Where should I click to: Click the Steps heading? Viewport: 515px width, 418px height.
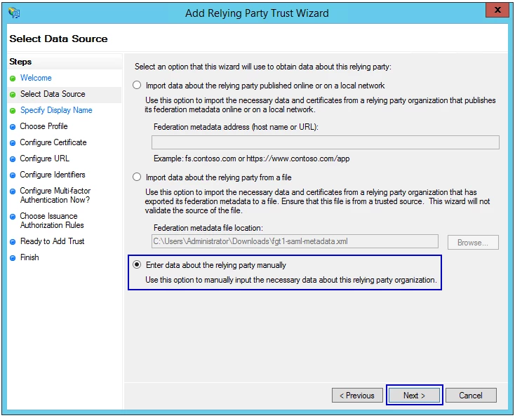[x=20, y=62]
